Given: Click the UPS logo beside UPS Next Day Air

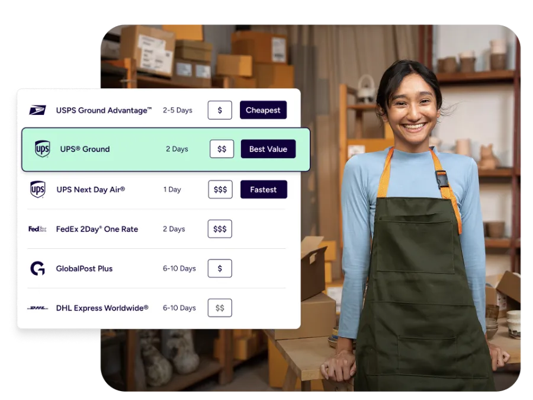Looking at the screenshot, I should pyautogui.click(x=38, y=190).
